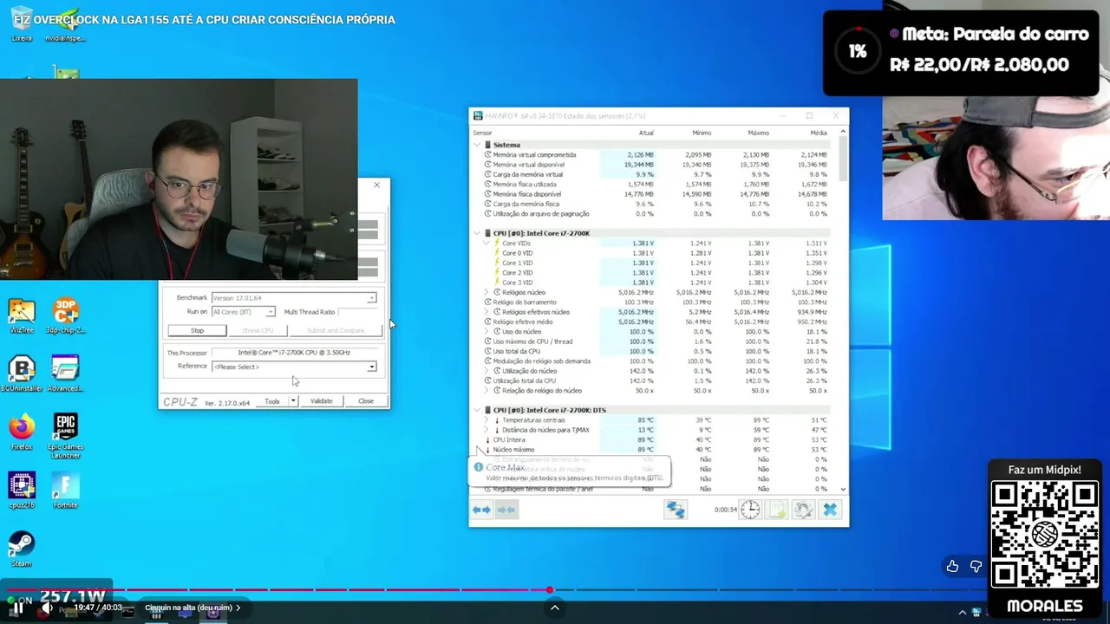The height and width of the screenshot is (624, 1110).
Task: Open cpuz216 desktop icon
Action: pos(22,490)
